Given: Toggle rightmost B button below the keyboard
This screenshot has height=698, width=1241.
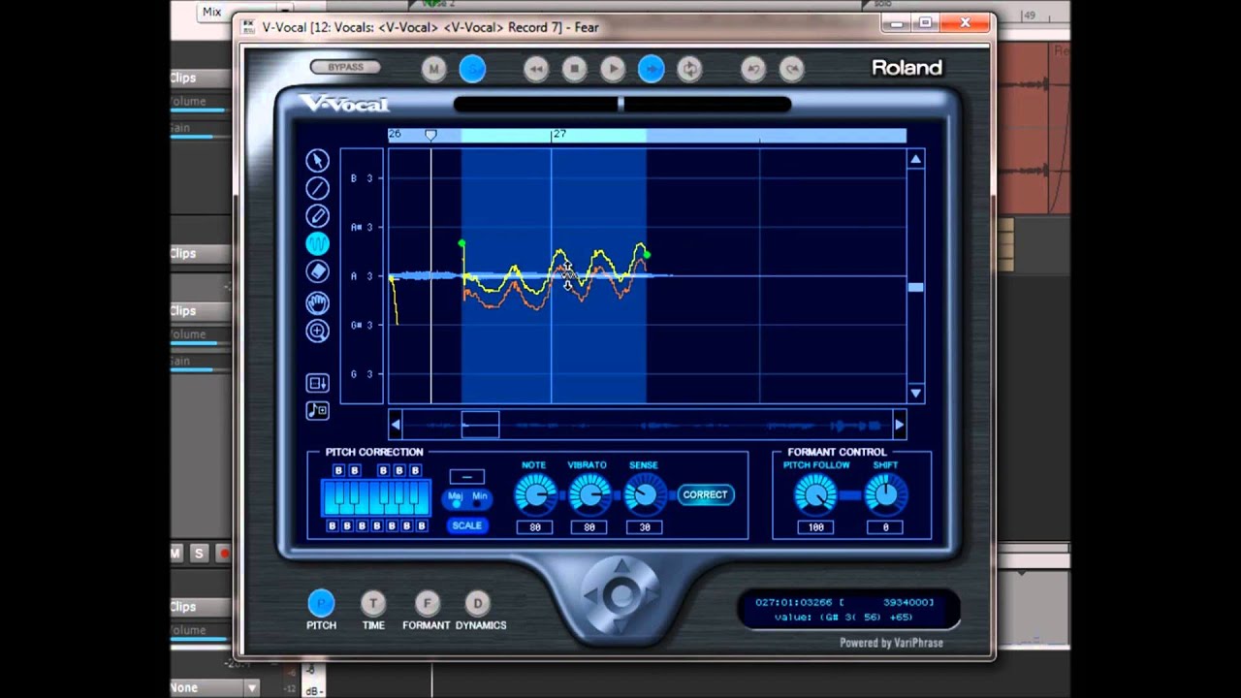Looking at the screenshot, I should [421, 526].
